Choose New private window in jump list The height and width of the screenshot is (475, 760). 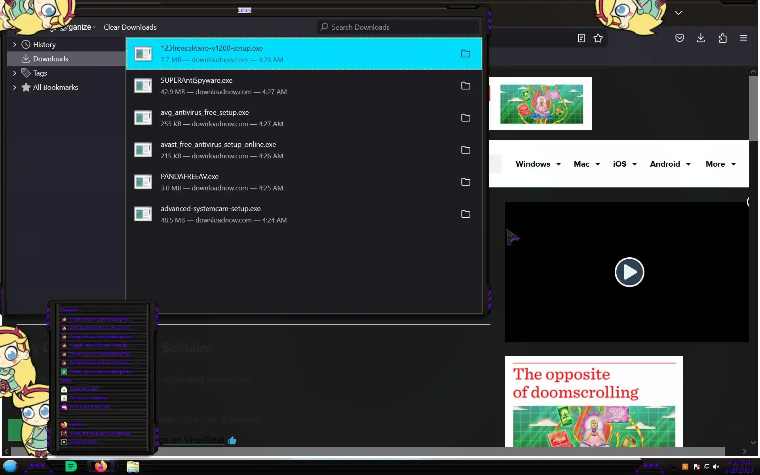(x=90, y=407)
